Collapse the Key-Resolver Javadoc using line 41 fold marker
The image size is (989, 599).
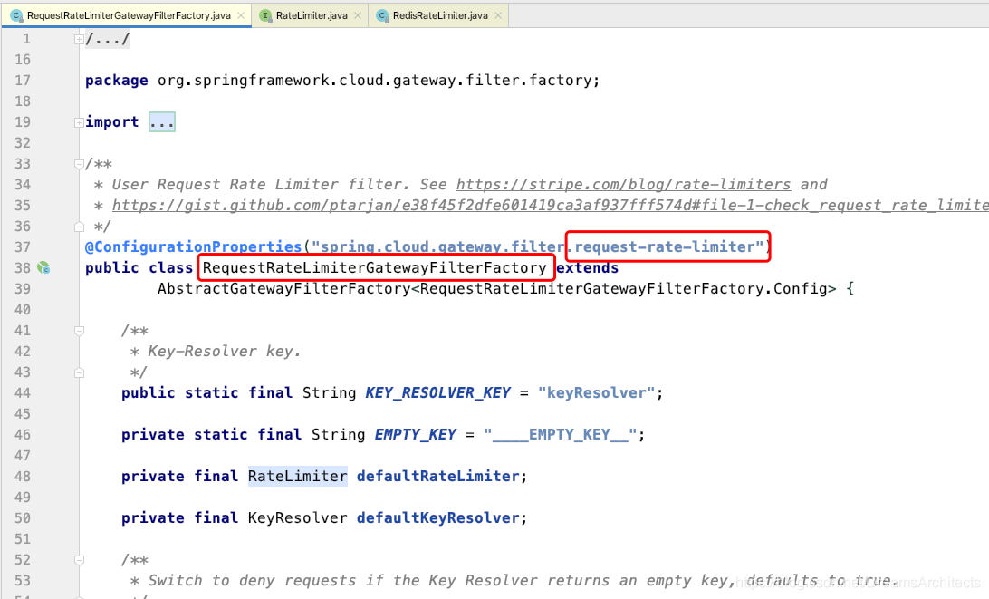[79, 330]
